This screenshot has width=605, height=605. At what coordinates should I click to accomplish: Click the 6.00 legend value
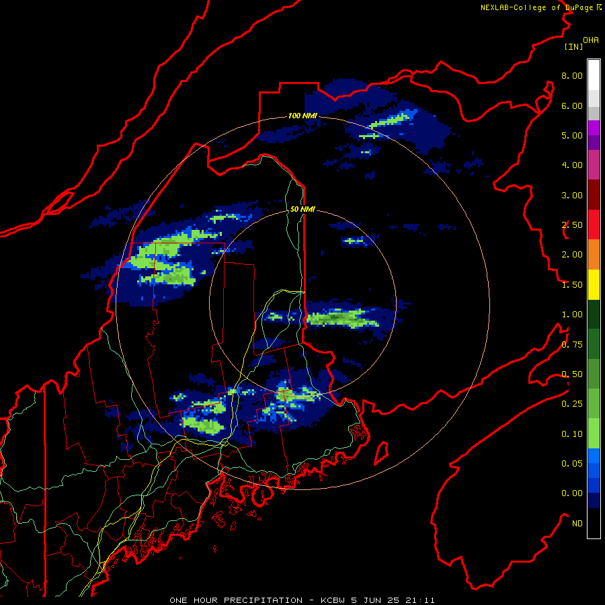click(x=572, y=106)
